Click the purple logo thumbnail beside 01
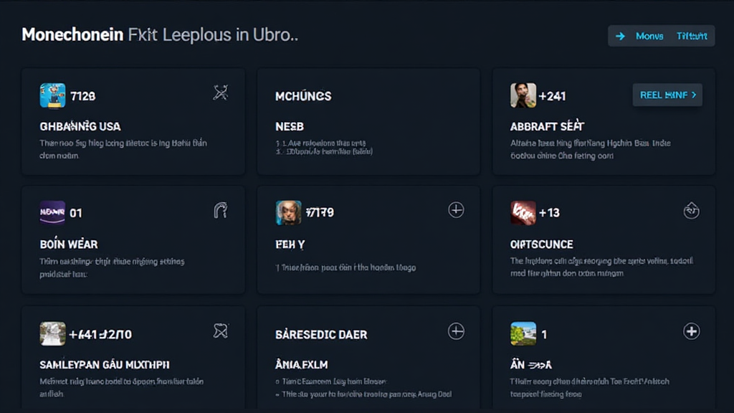The height and width of the screenshot is (413, 734). tap(52, 213)
